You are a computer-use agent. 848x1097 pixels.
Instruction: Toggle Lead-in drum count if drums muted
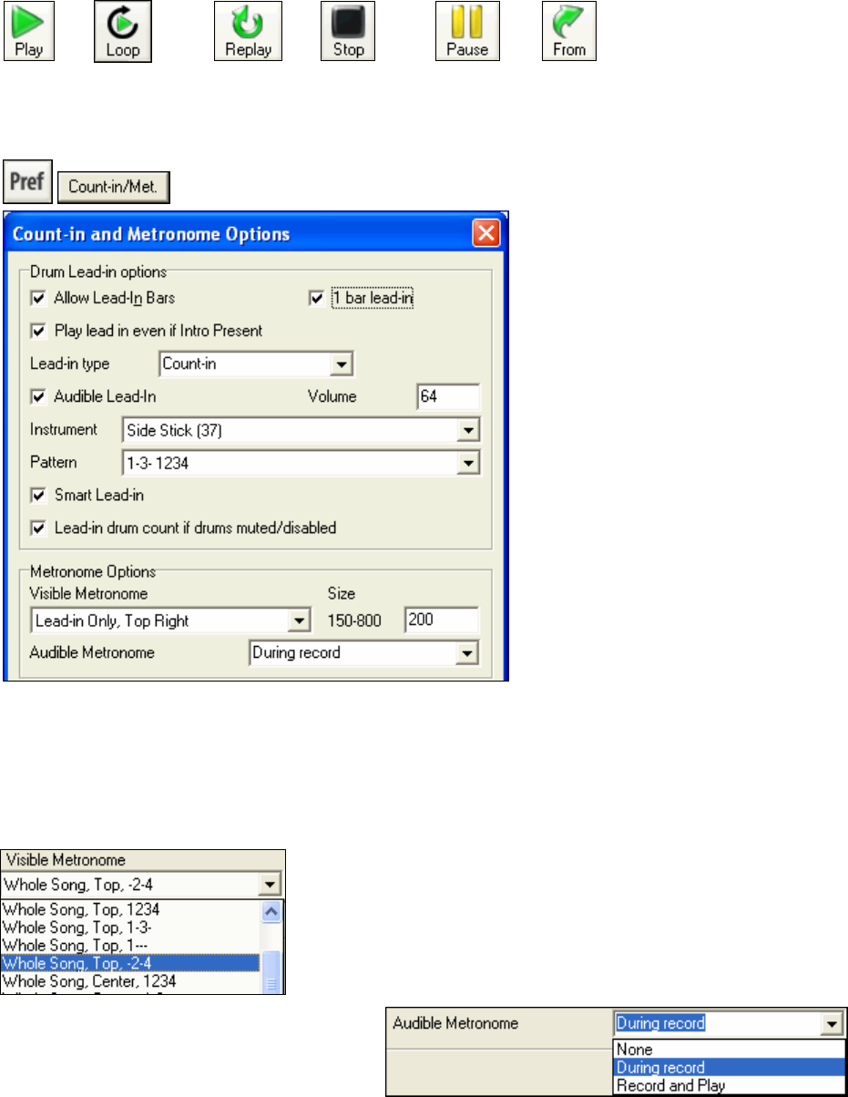tap(37, 528)
